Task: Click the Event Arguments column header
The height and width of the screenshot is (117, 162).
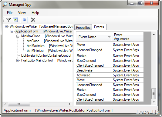Action: [128, 37]
